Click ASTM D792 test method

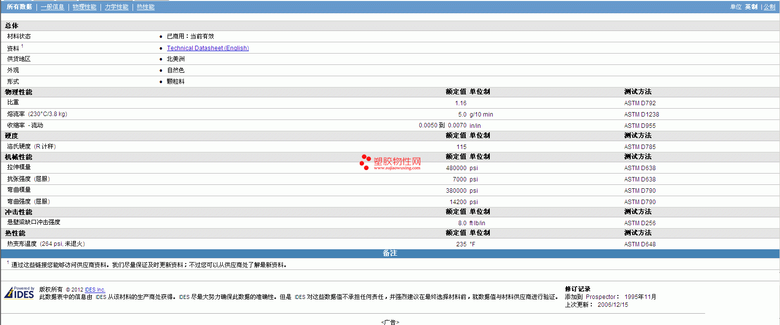[640, 103]
